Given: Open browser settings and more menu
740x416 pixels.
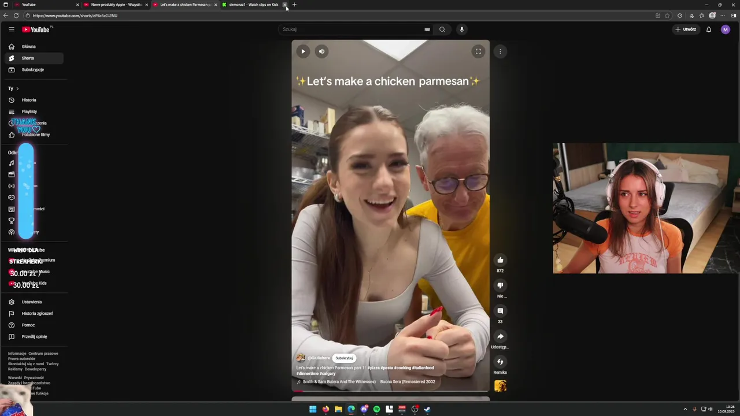Looking at the screenshot, I should pyautogui.click(x=723, y=16).
